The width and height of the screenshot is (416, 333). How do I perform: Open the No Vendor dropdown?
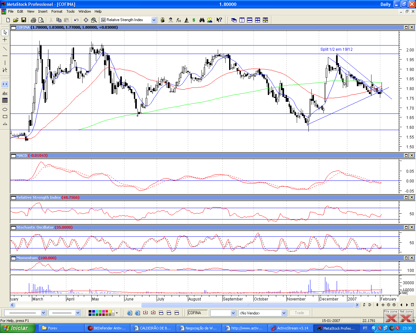(x=284, y=313)
